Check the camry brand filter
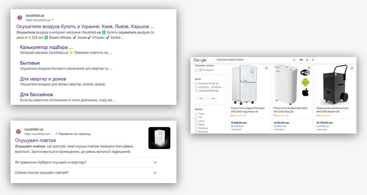367x195 pixels. (196, 121)
